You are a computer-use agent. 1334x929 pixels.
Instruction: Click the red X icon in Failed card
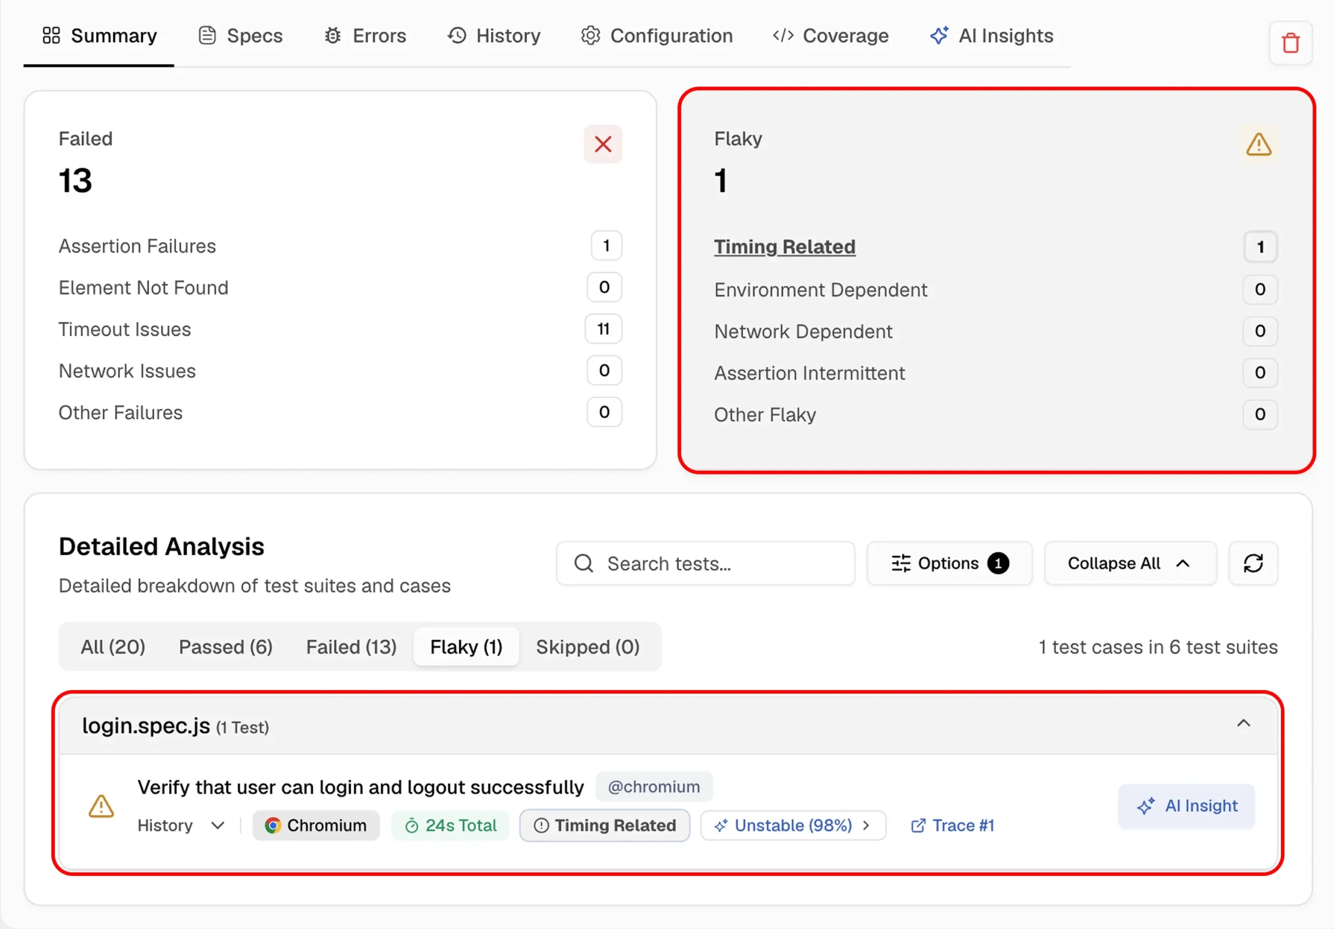[602, 144]
